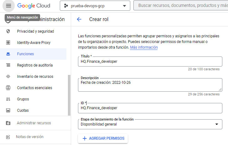Click the Identity-Aware Proxy icon
Screen dimensions: 228x145
pyautogui.click(x=8, y=43)
